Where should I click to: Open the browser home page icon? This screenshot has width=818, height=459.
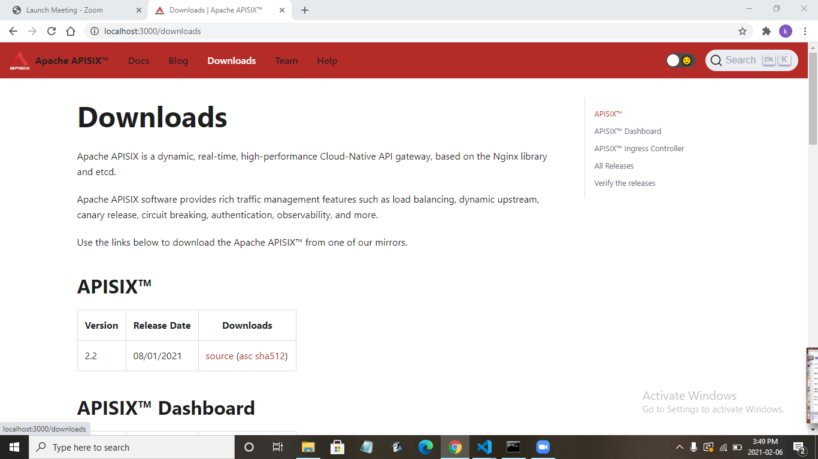tap(71, 31)
